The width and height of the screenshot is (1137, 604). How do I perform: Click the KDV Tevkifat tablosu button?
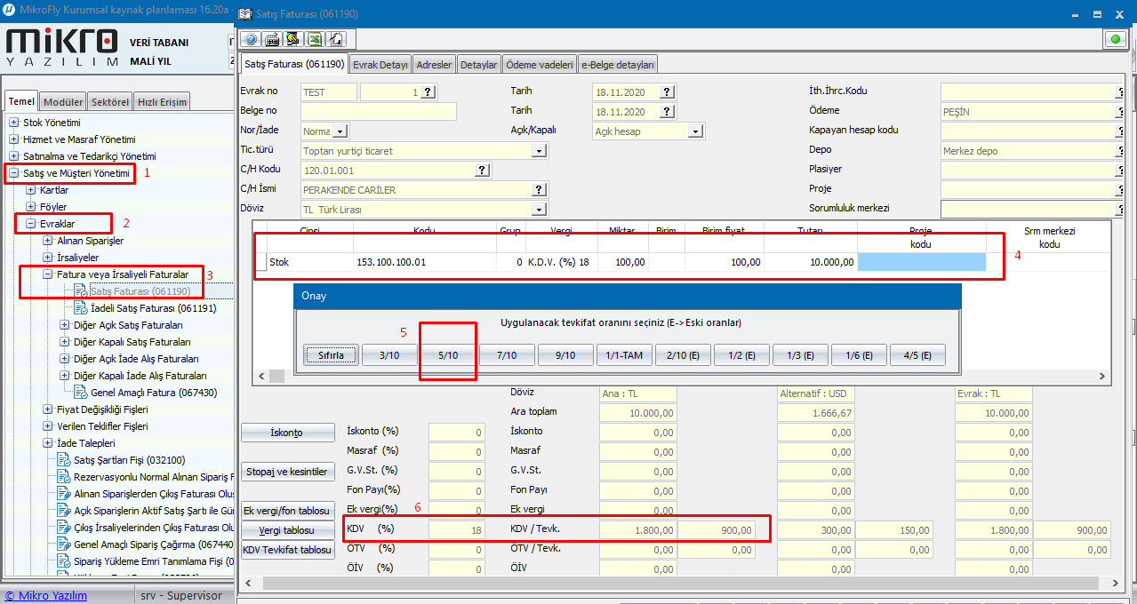click(x=287, y=550)
